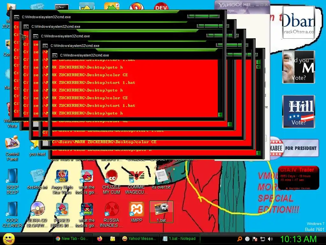The width and height of the screenshot is (326, 245).
Task: Click the 'Did you Vote?' McCain gadget
Action: [x=299, y=67]
